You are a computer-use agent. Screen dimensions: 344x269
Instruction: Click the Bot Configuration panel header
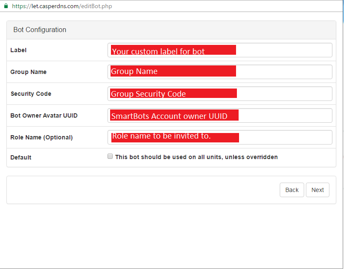[171, 30]
